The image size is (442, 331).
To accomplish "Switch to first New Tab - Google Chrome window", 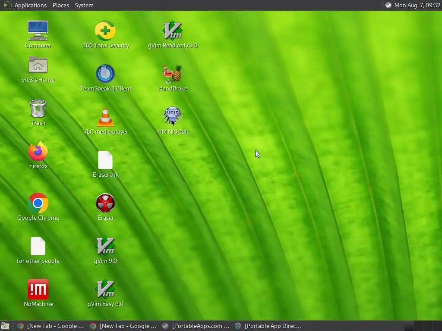I will point(51,326).
